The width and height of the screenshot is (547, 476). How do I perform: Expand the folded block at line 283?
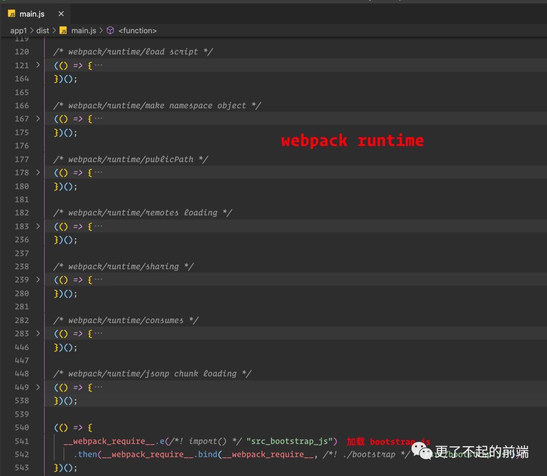click(x=38, y=333)
